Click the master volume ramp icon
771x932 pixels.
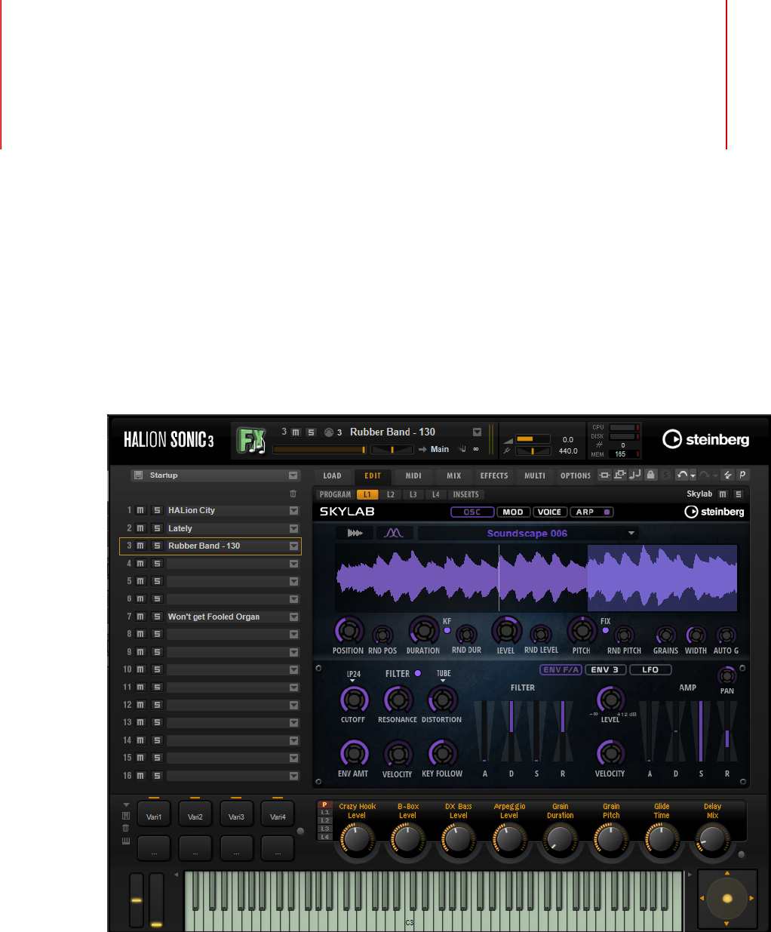(x=507, y=439)
